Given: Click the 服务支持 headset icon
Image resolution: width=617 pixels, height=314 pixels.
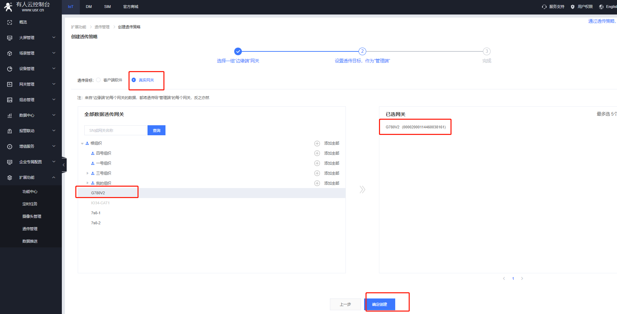Looking at the screenshot, I should 544,7.
